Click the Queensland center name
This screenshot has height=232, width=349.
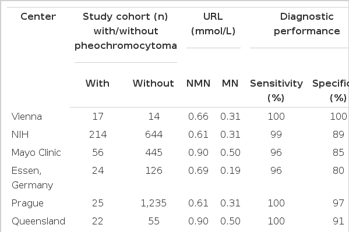(38, 222)
